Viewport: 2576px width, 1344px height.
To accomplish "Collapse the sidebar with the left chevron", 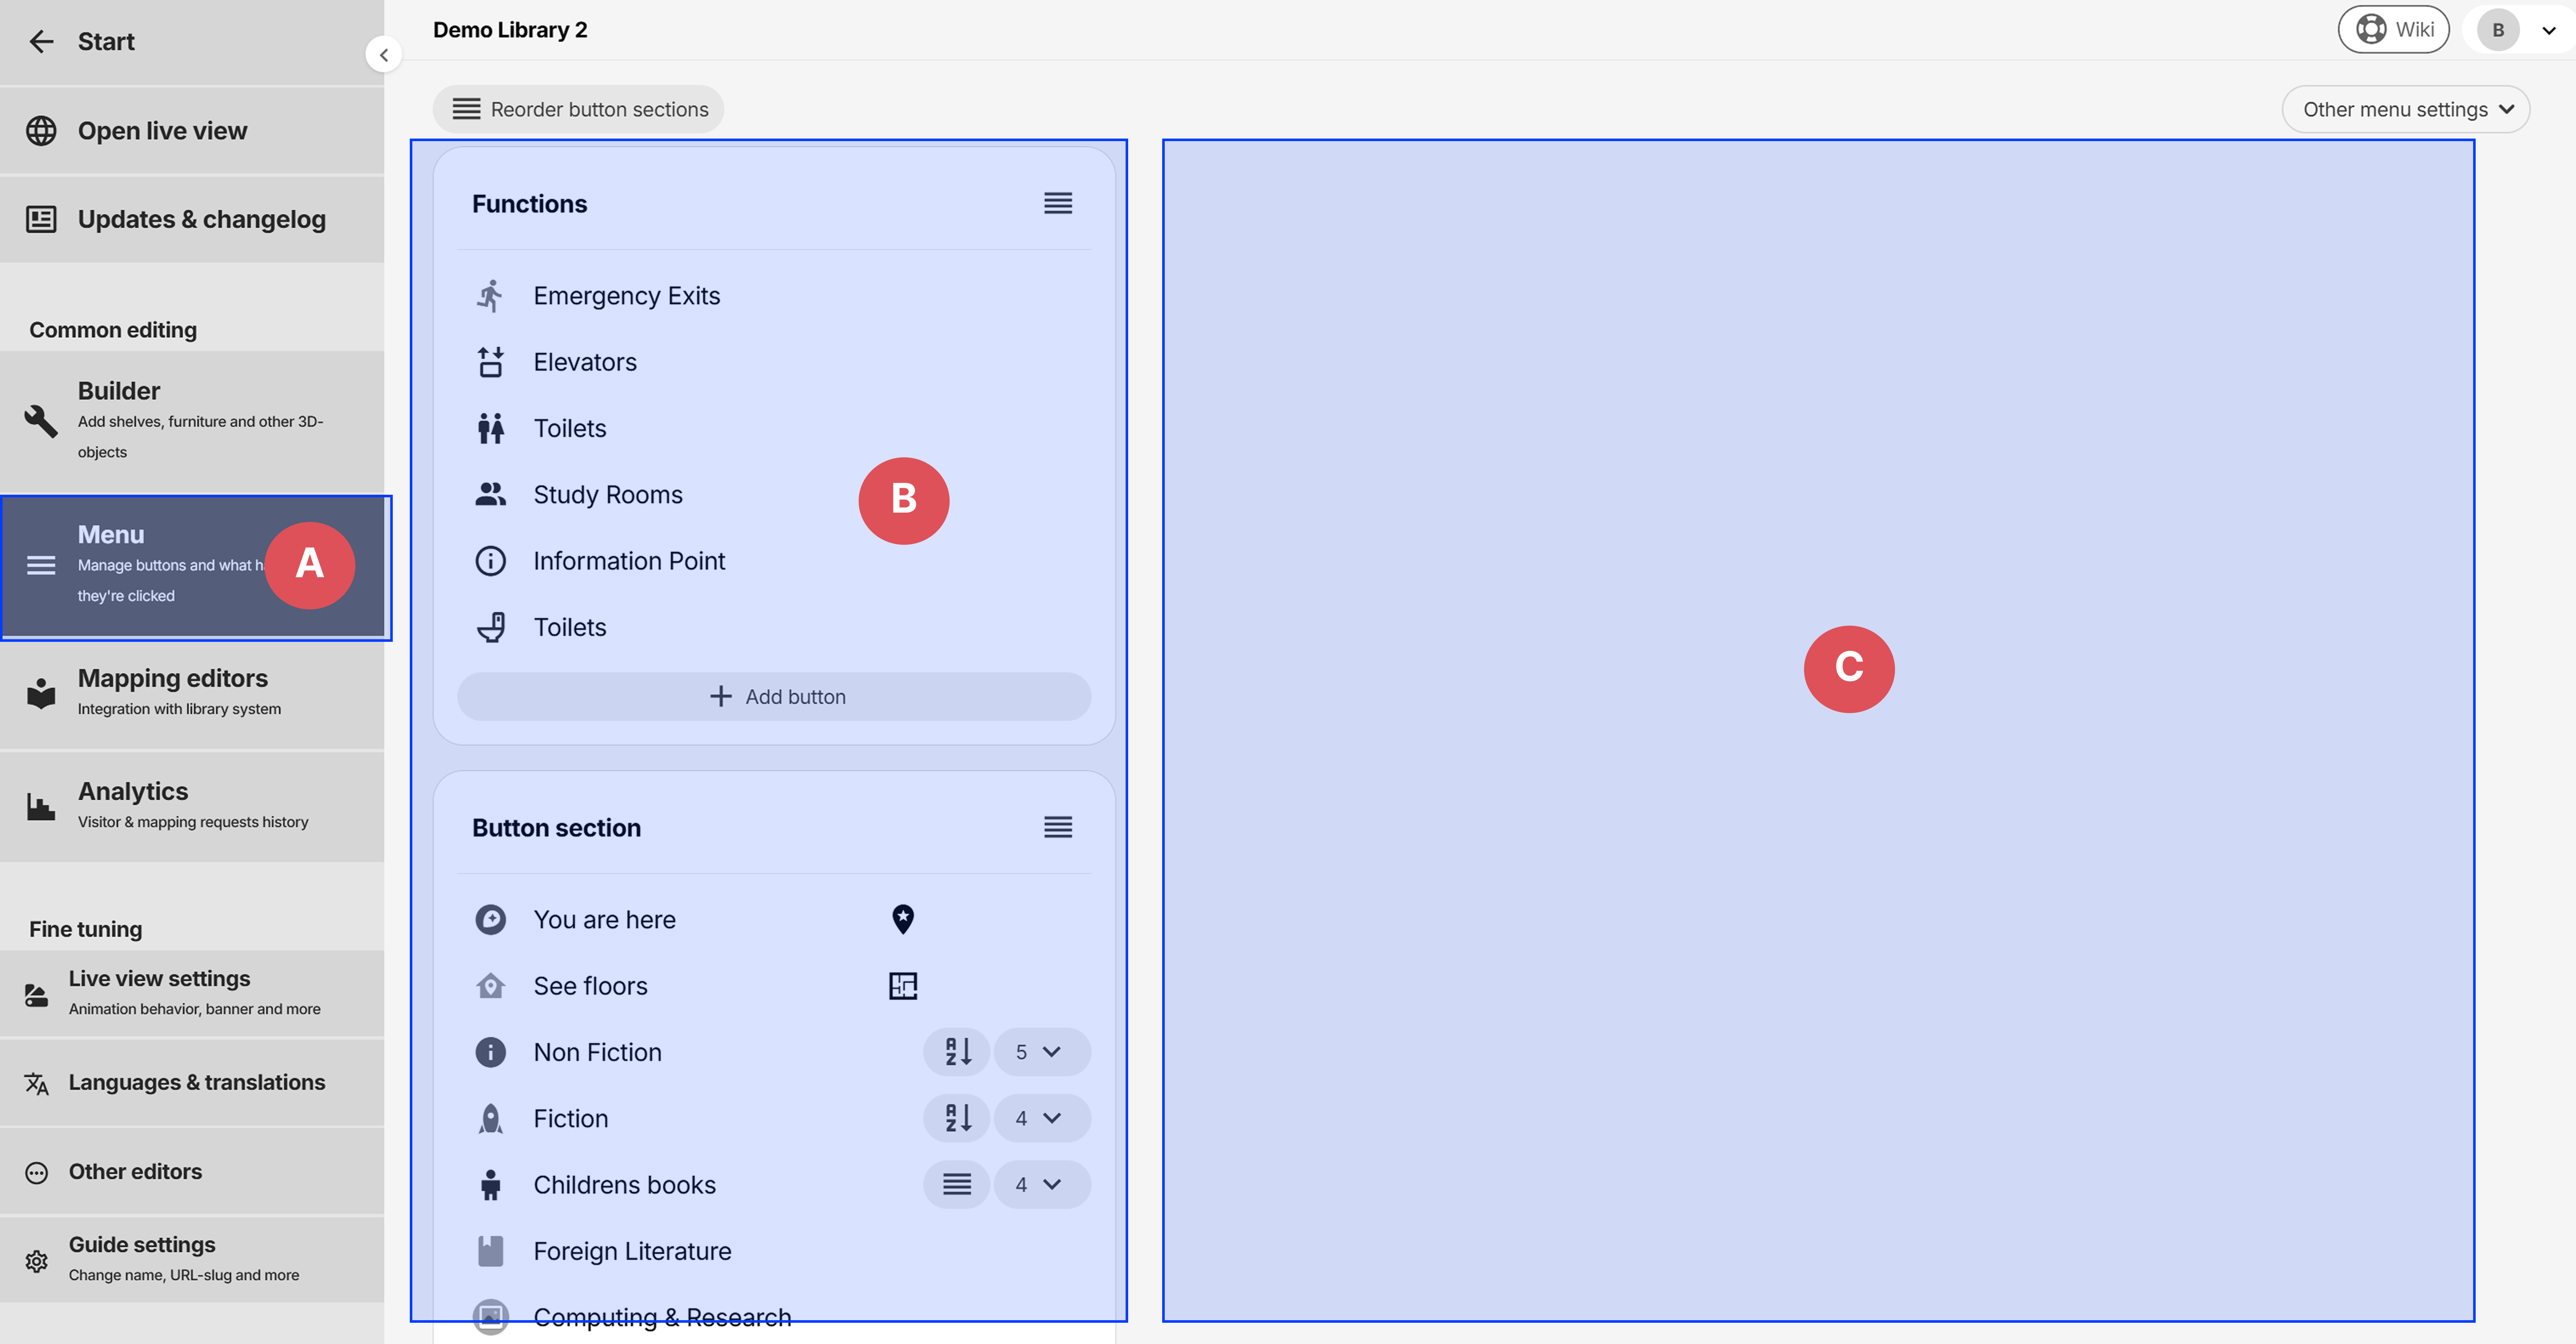I will click(383, 54).
